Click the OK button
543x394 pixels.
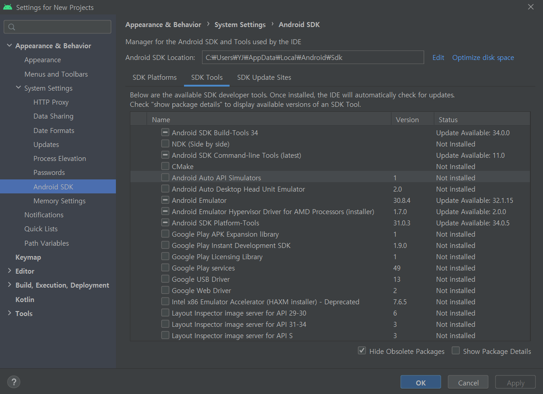click(x=421, y=382)
